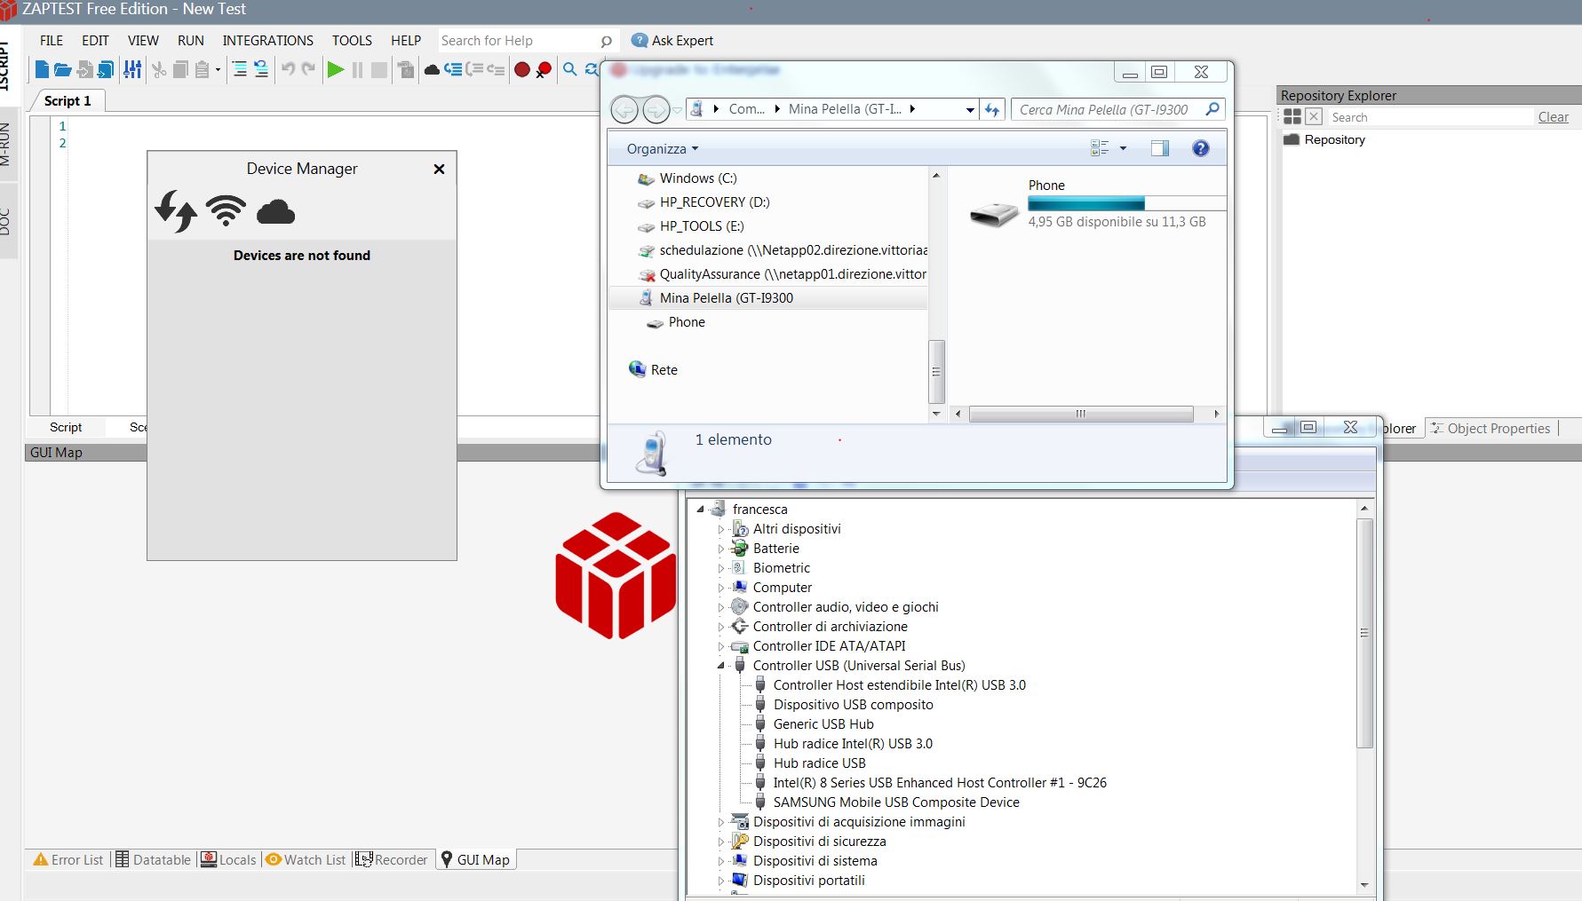Click the cloud icon in Device Manager

pos(275,212)
